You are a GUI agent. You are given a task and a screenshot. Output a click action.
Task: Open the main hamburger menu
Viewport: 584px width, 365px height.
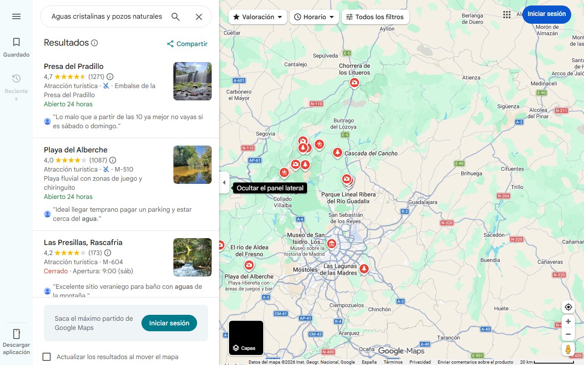(16, 16)
